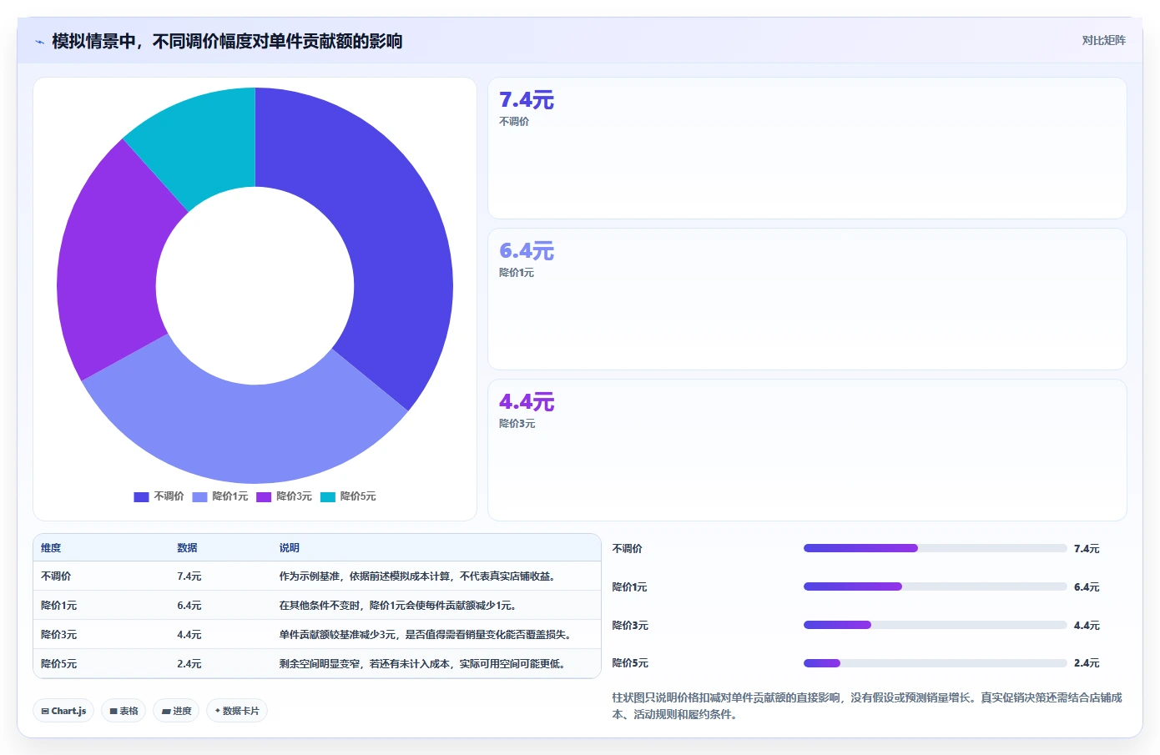Click the 降价3元 progress bar
Screen dimensions: 1160x755
[935, 625]
